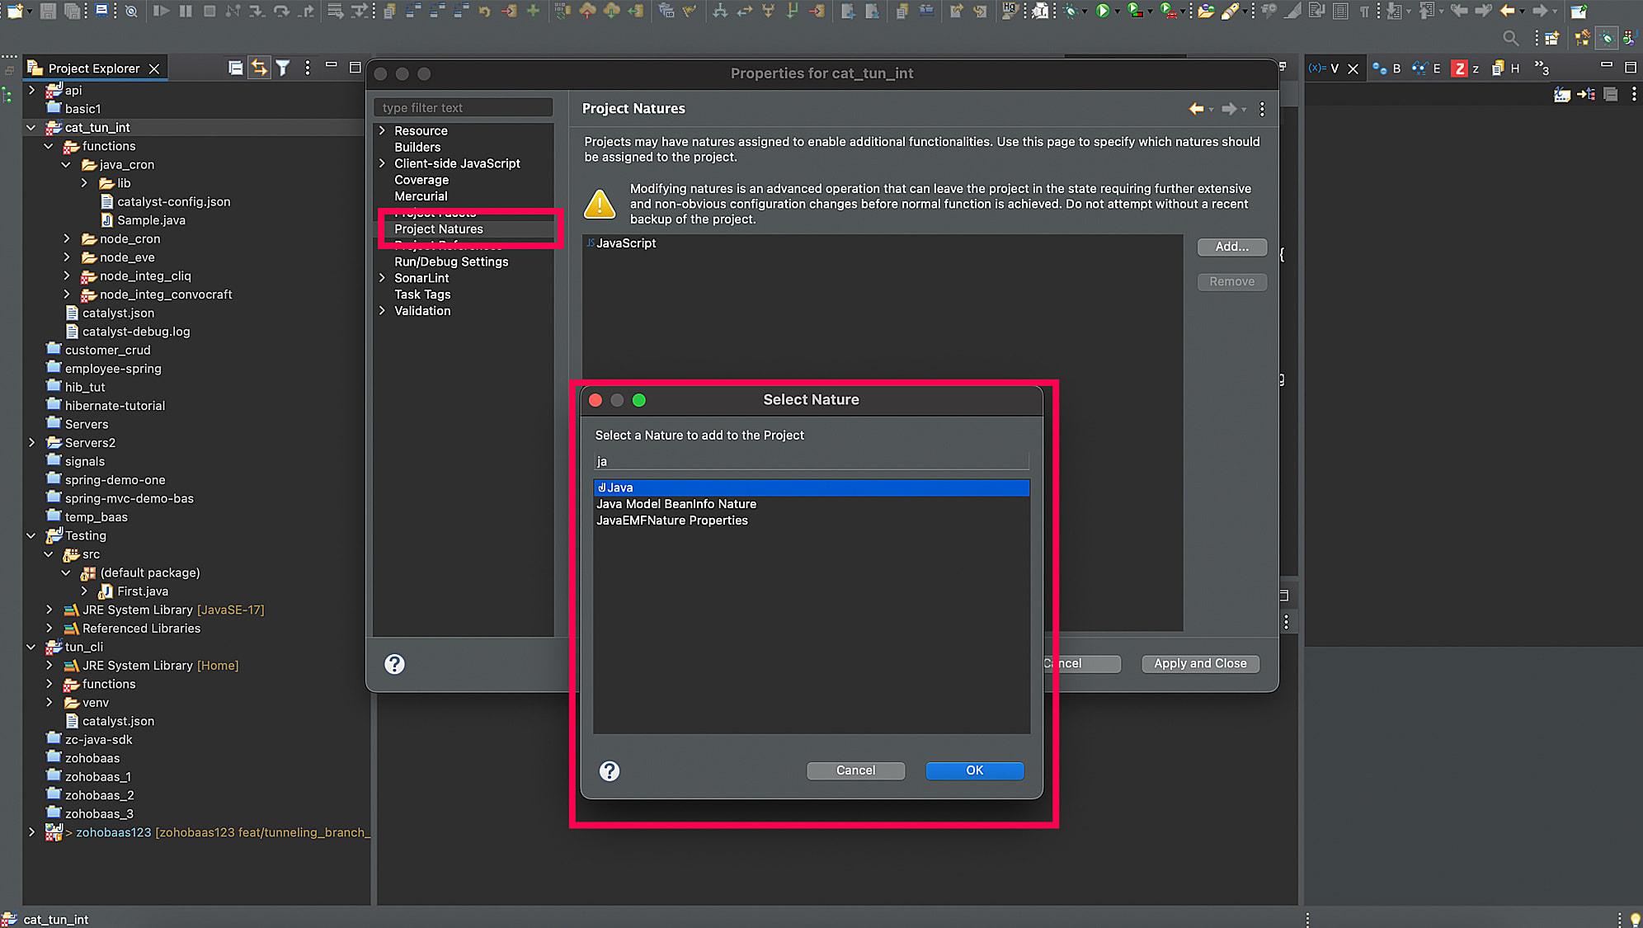Click OK to confirm nature selection
This screenshot has width=1643, height=928.
click(x=974, y=769)
